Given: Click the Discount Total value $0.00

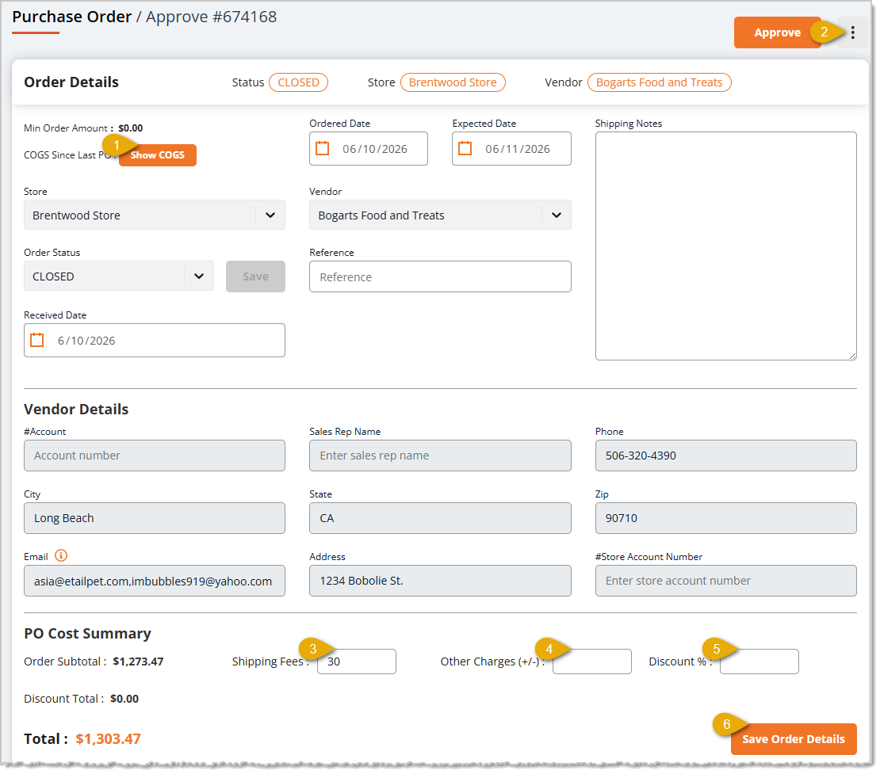Looking at the screenshot, I should (124, 699).
